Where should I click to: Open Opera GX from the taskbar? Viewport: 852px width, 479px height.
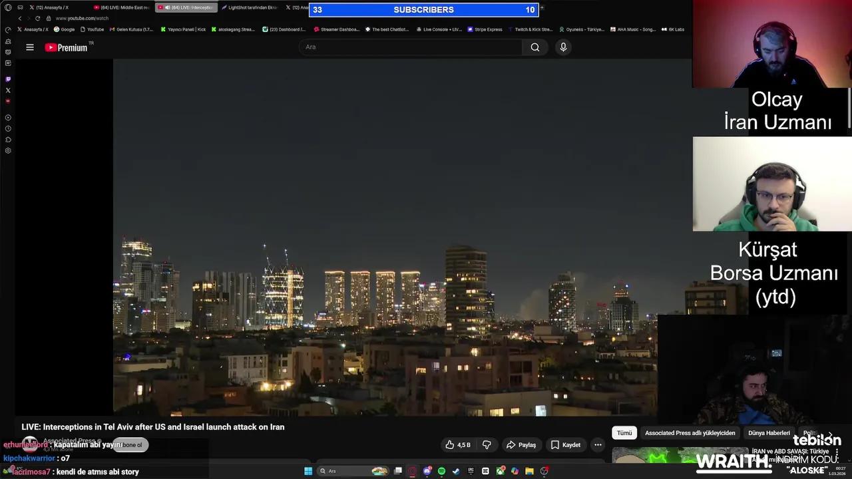click(413, 471)
